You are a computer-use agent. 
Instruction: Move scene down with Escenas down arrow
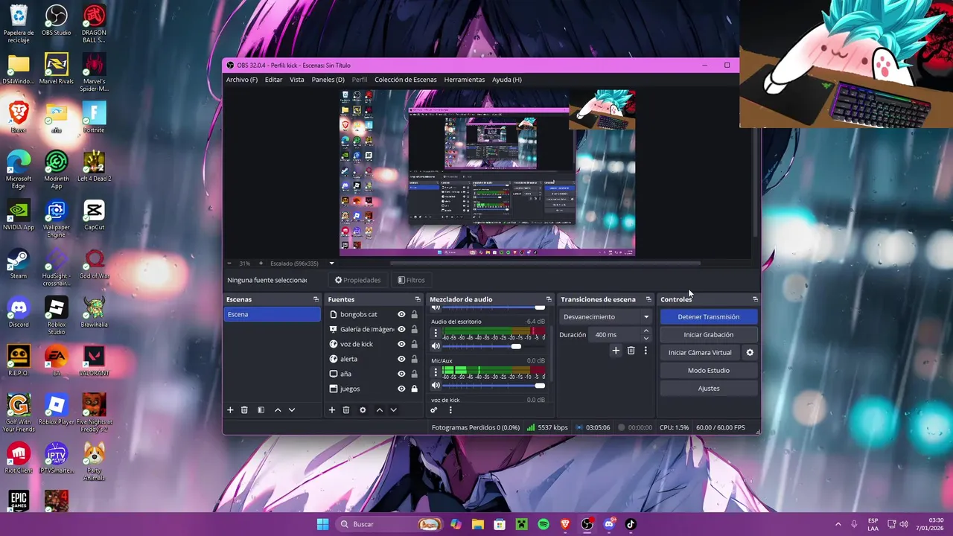pos(292,410)
